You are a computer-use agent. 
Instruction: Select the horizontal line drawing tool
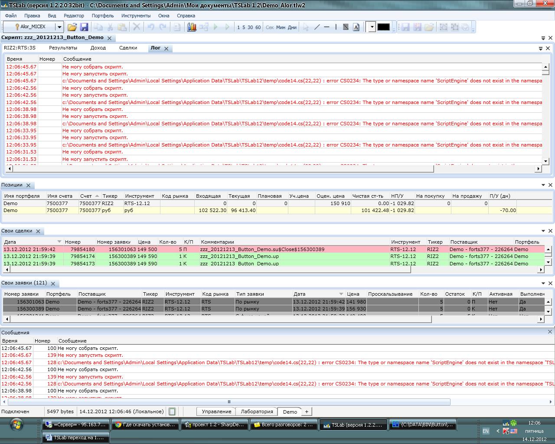pos(327,27)
